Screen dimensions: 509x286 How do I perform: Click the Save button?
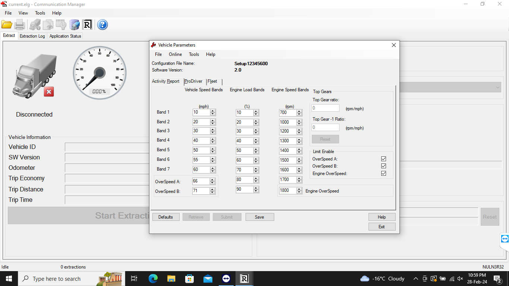coord(260,217)
